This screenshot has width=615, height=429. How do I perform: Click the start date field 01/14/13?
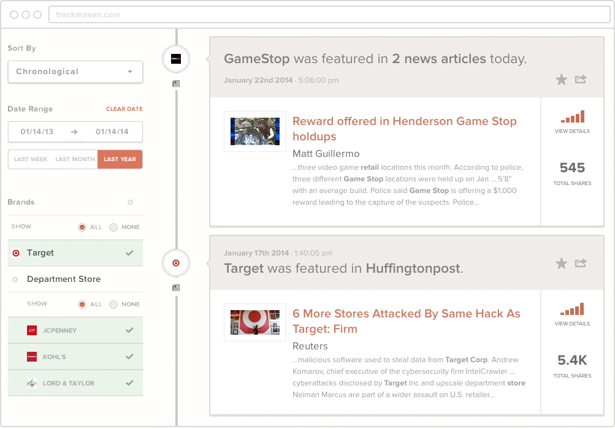pos(37,132)
